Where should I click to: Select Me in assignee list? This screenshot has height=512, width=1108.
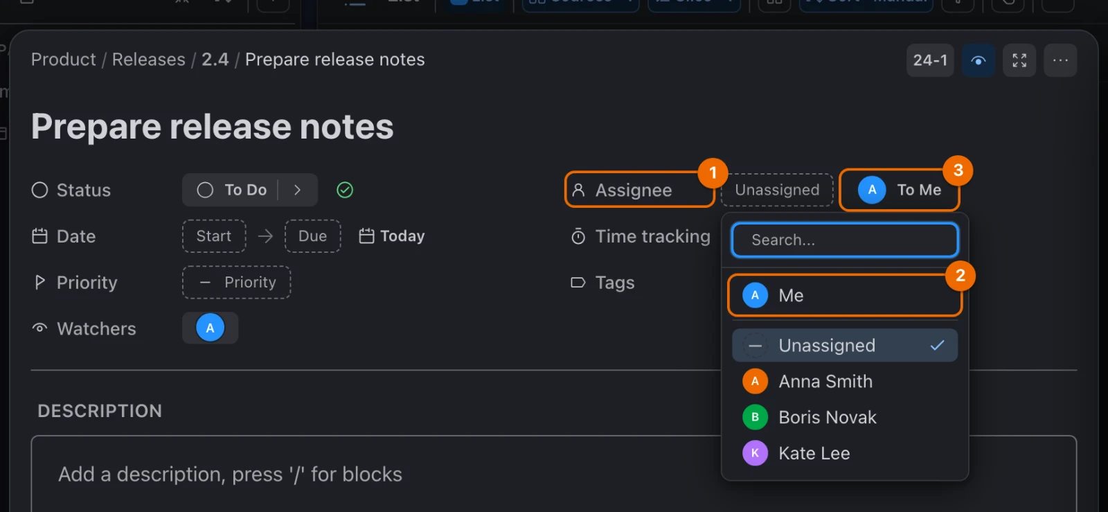[x=845, y=295]
